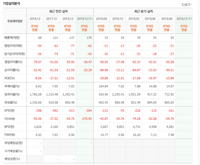Image resolution: width=200 pixels, height=165 pixels.
Task: Select the 최근 분기 실적 header
Action: (x=143, y=11)
